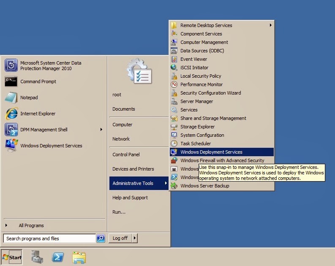
Task: Open Server Manager from the taskbar
Action: coord(37,257)
